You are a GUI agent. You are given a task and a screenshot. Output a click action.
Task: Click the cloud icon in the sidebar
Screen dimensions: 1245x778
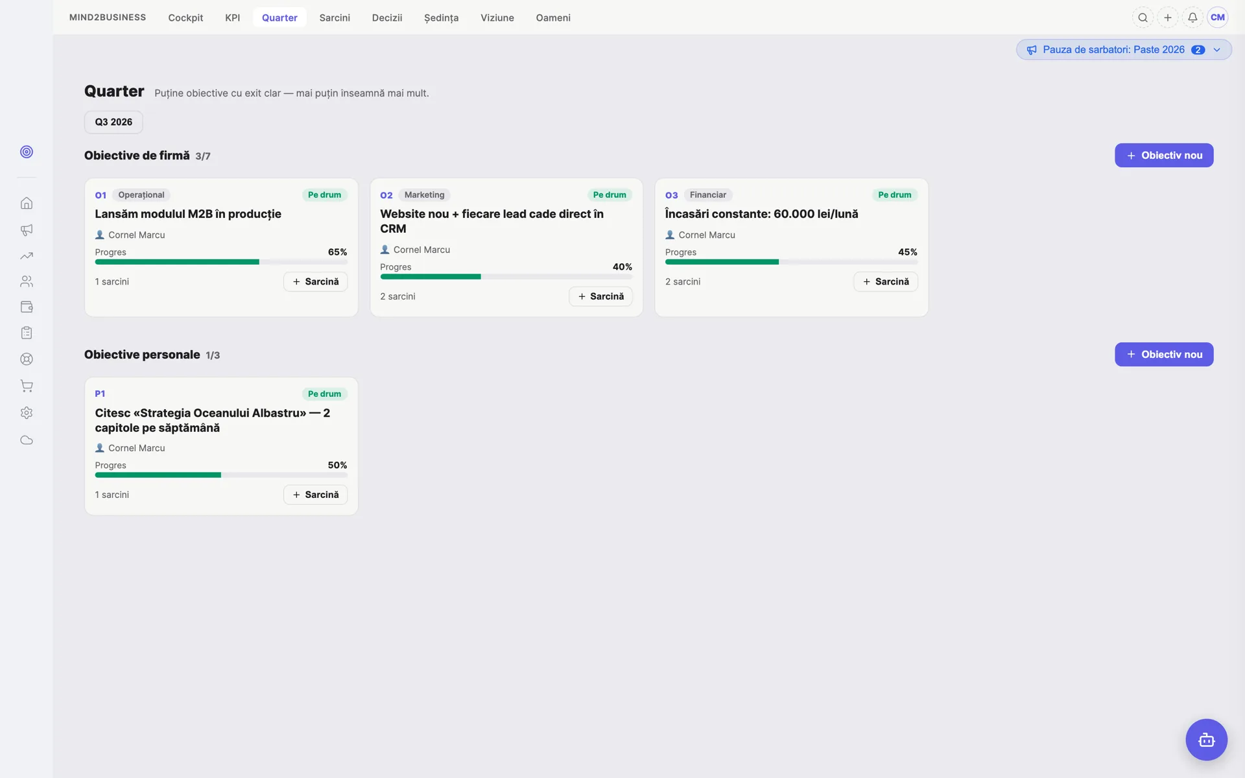pos(27,440)
